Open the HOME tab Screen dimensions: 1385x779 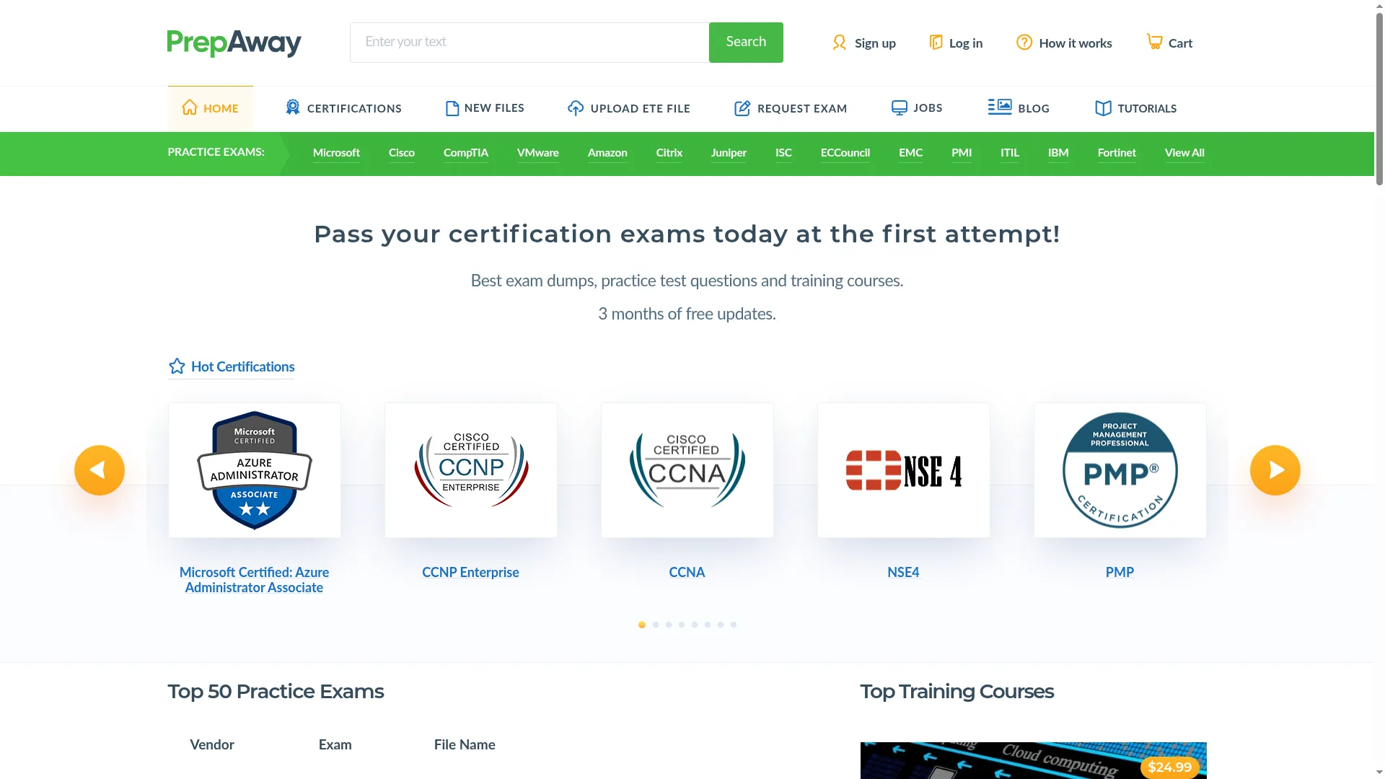point(211,108)
